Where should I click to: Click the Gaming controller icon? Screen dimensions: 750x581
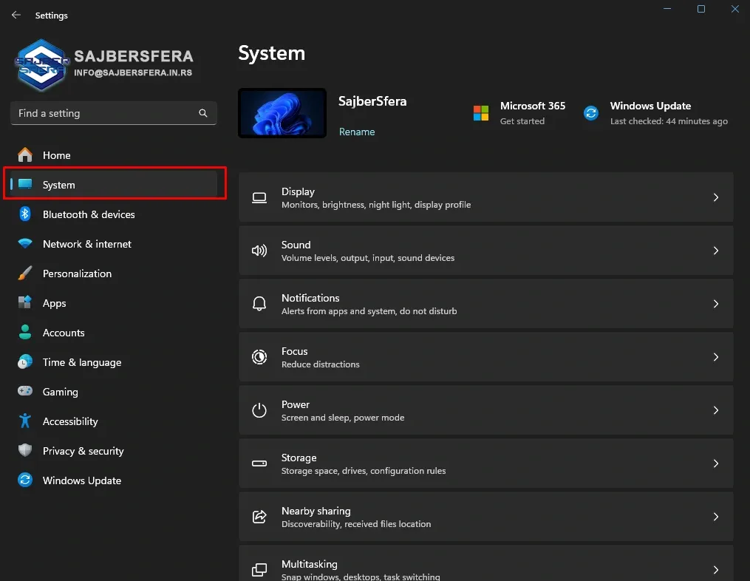coord(25,392)
